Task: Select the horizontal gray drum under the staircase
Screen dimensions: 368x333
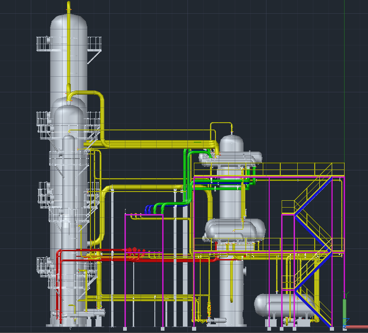Action: [x=285, y=305]
